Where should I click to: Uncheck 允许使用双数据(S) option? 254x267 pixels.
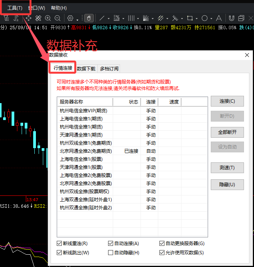(162, 253)
